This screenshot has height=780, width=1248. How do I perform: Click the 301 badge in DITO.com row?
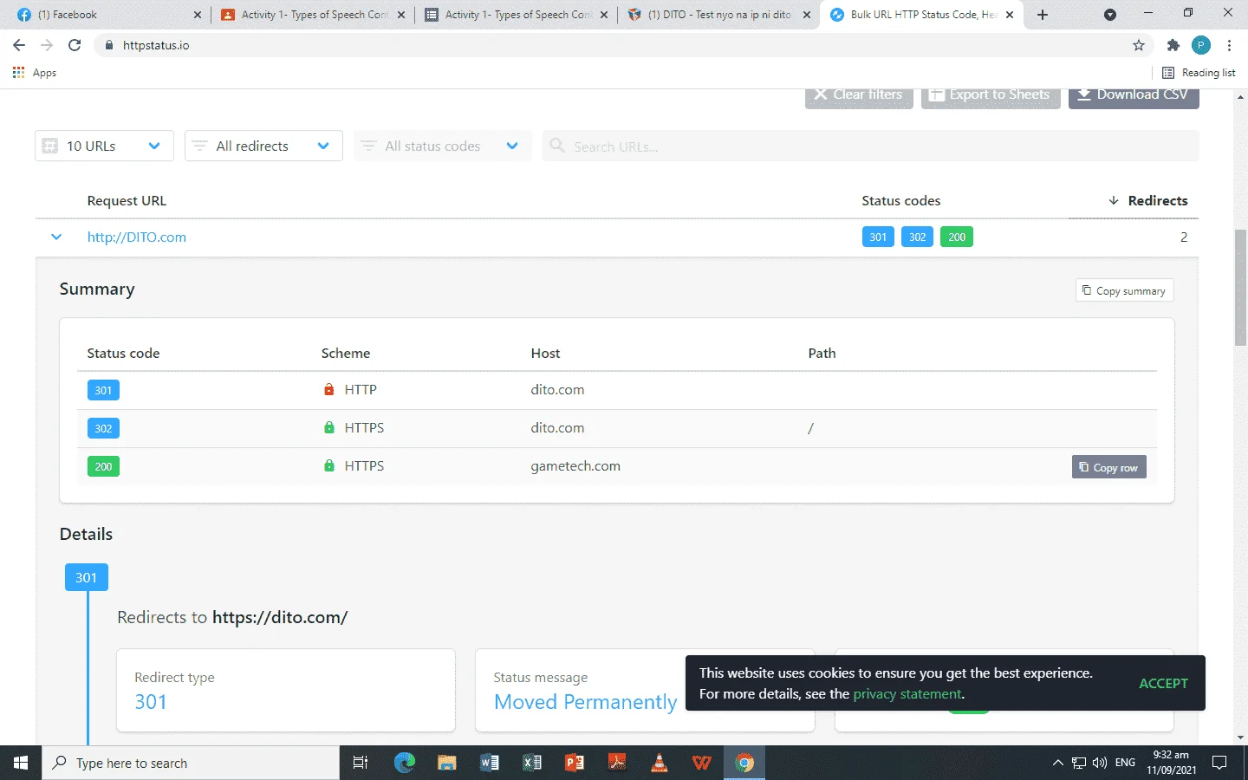(x=878, y=237)
